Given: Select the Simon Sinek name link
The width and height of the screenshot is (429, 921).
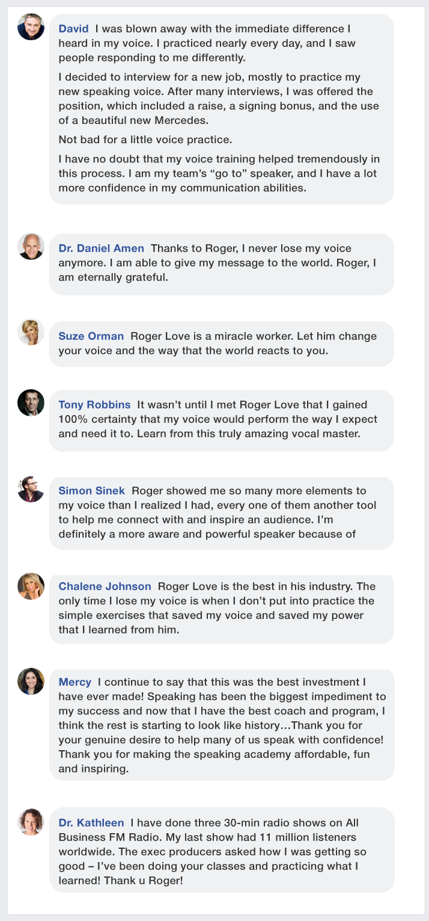Looking at the screenshot, I should pyautogui.click(x=92, y=491).
